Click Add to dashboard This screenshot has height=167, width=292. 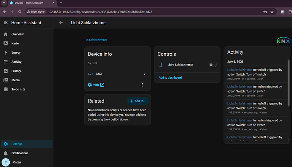coord(170,77)
